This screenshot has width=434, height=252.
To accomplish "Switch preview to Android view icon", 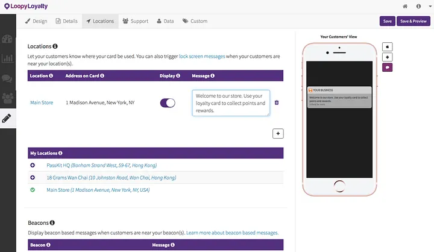I will point(387,57).
